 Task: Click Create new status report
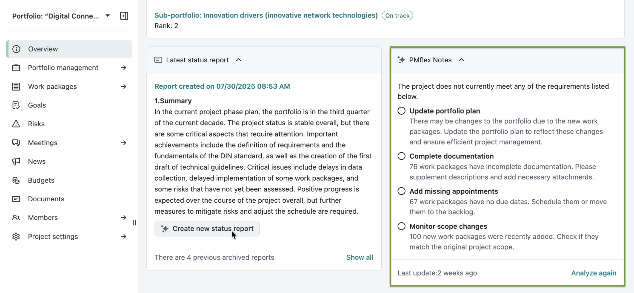tap(207, 229)
